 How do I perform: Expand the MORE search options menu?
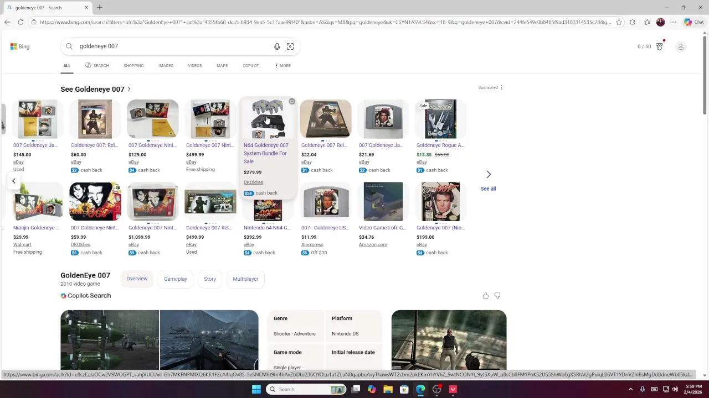click(282, 65)
